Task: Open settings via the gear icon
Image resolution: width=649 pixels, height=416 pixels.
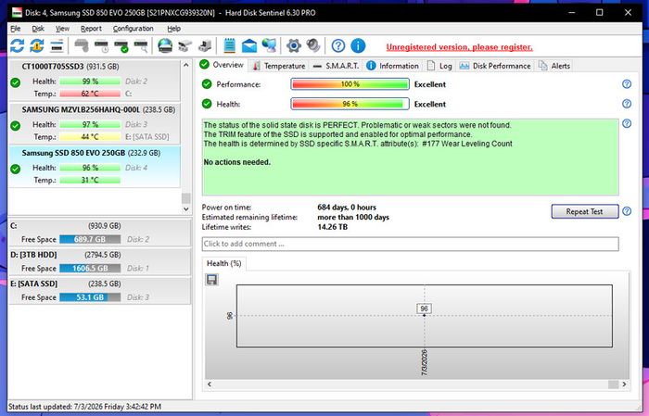Action: coord(294,45)
